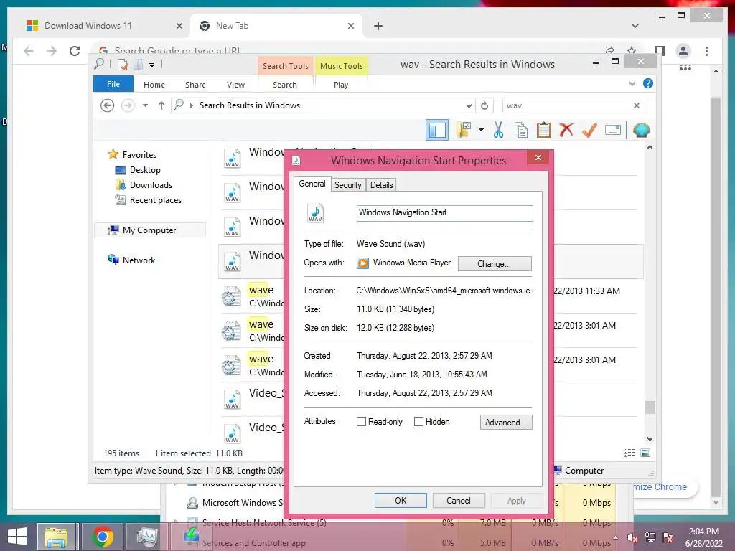Open the Play ribbon tab
This screenshot has width=735, height=551.
341,85
